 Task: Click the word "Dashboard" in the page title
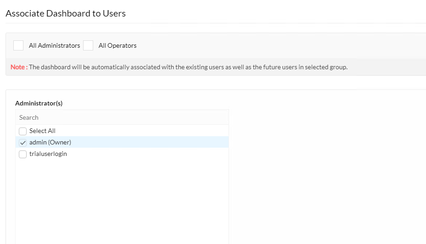click(x=68, y=13)
